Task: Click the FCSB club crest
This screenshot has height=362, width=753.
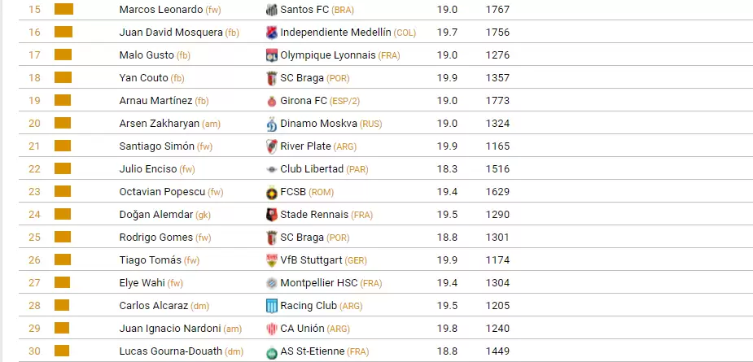Action: (x=272, y=192)
